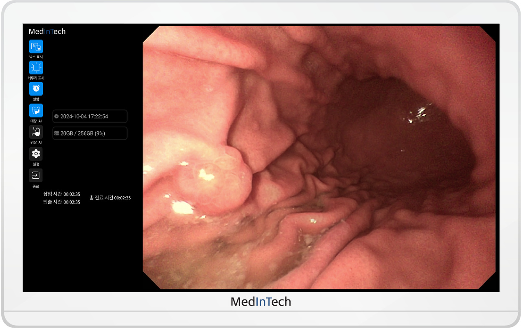This screenshot has height=328, width=521.
Task: Activate the 위장 AI stomach icon
Action: click(x=36, y=132)
